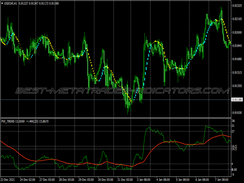
Task: Click the 27 Dec 05:00 time label
Action: pyautogui.click(x=47, y=180)
